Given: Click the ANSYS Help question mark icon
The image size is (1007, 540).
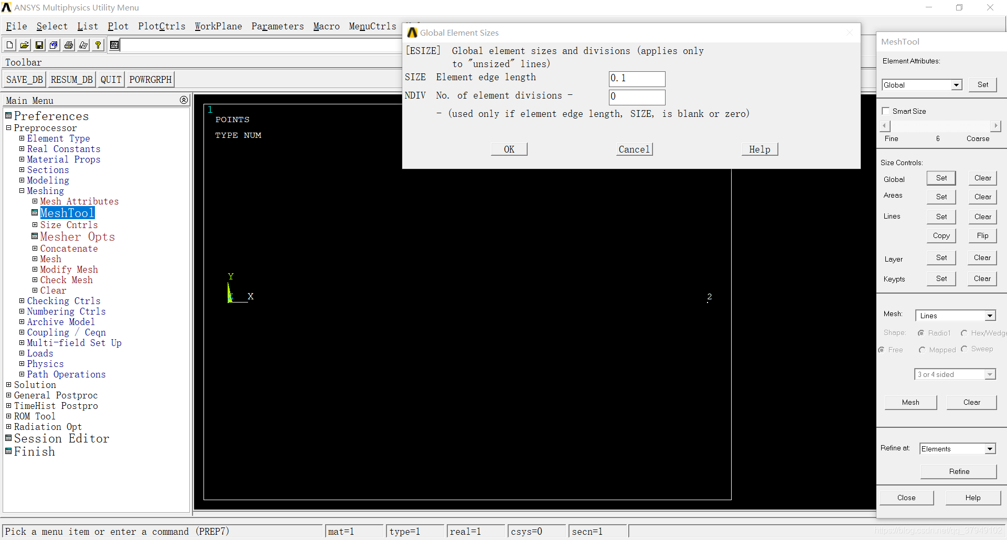Looking at the screenshot, I should 98,45.
